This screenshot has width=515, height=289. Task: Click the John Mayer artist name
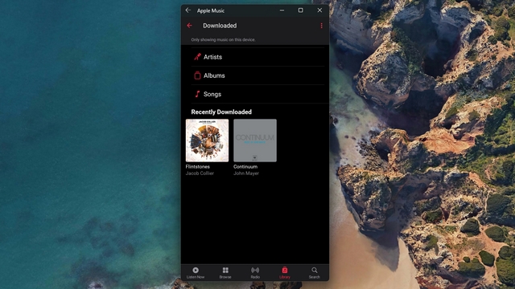tap(246, 173)
